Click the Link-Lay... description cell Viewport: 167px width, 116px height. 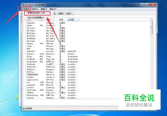[x=52, y=87]
